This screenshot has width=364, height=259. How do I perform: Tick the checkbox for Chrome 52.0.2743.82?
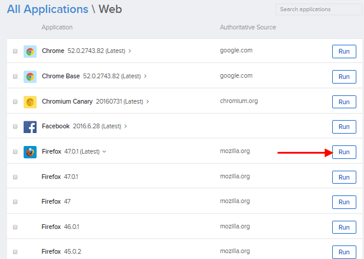(15, 51)
